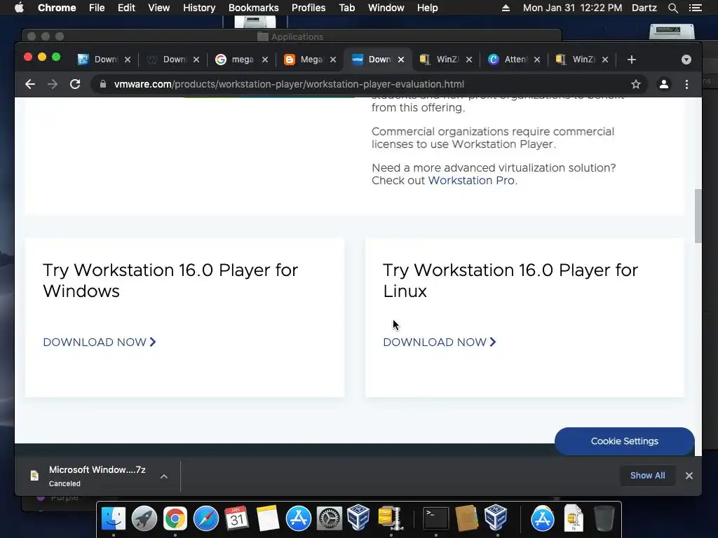Open Google Chrome from the Dock
The height and width of the screenshot is (538, 718).
[175, 519]
